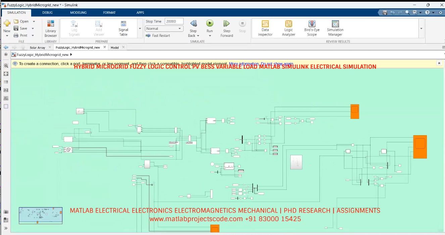Click the Do not show again link
This screenshot has width=445, height=235.
pyautogui.click(x=276, y=64)
